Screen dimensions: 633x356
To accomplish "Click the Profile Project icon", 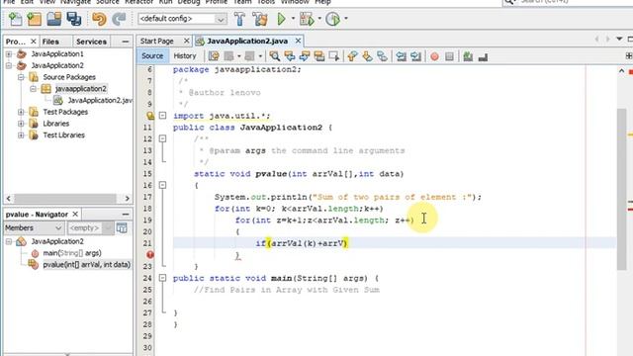I will 332,19.
